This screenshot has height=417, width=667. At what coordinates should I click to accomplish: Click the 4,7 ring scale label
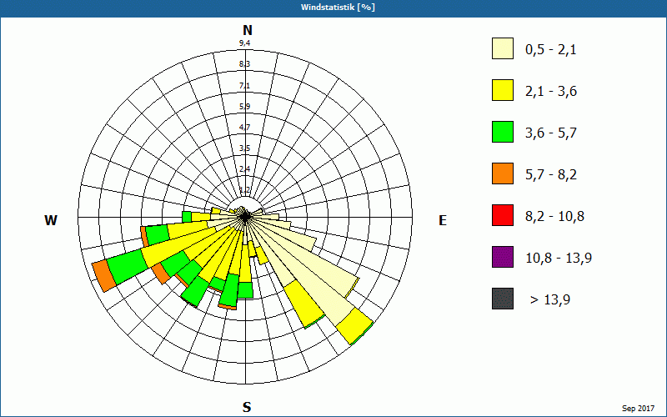click(x=244, y=128)
